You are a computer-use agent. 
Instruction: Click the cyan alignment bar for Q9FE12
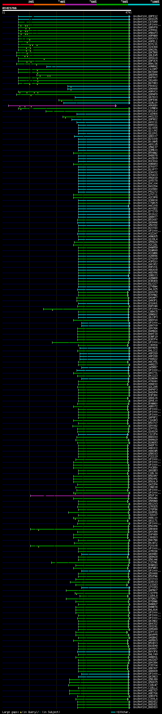click(x=74, y=16)
